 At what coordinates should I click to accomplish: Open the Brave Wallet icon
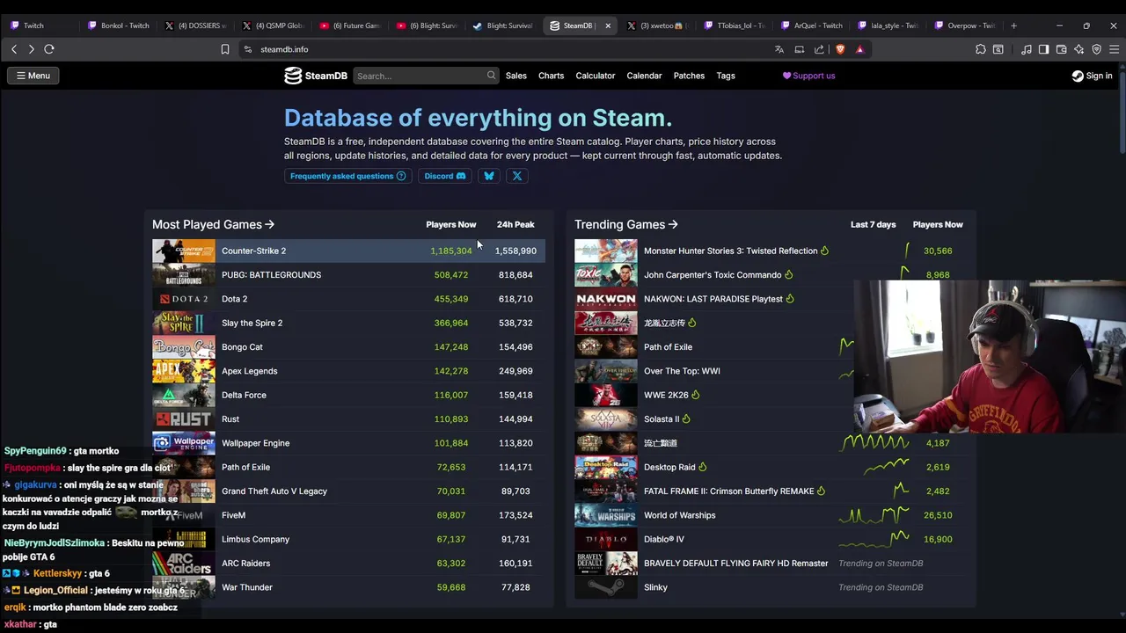[1062, 49]
